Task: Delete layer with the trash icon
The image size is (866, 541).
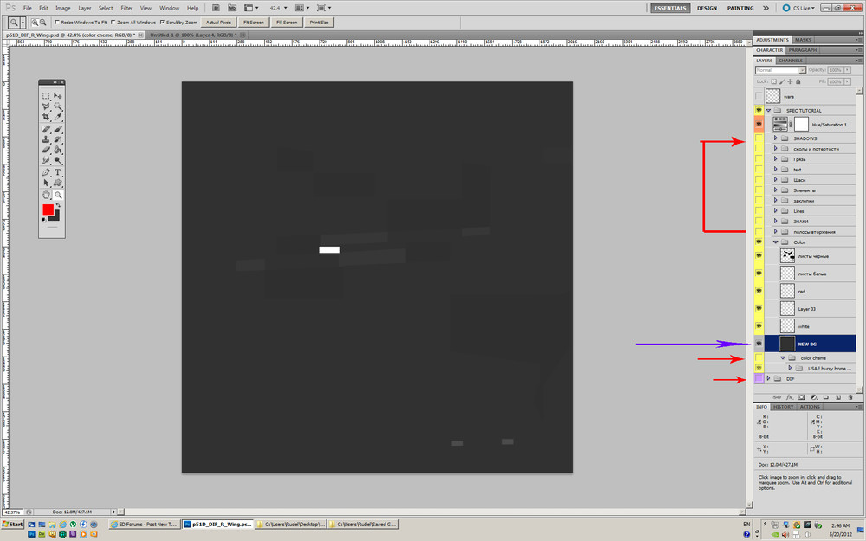Action: point(850,397)
